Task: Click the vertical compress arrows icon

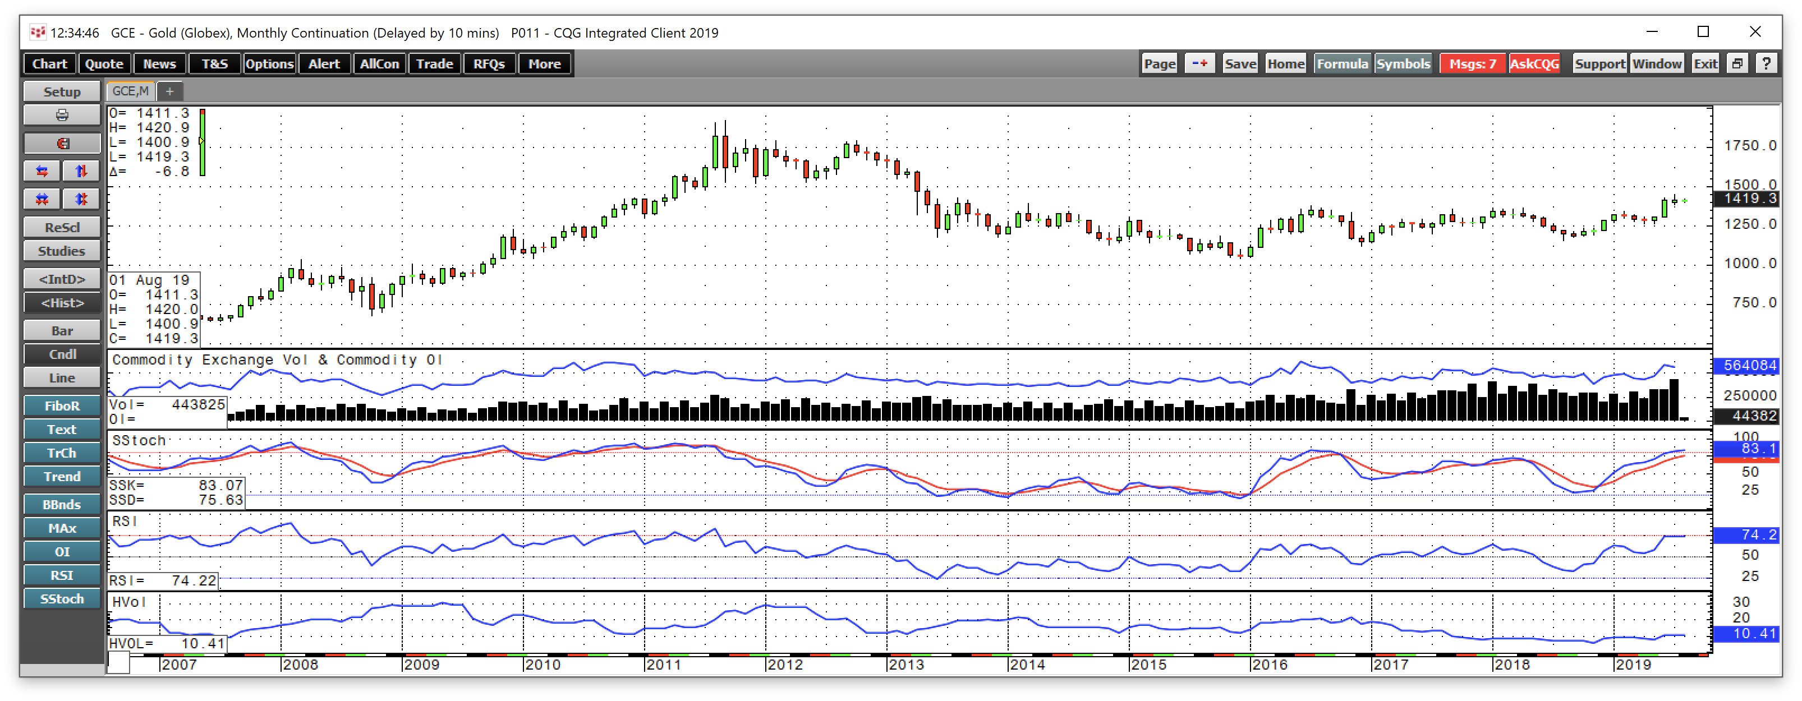Action: [x=81, y=200]
